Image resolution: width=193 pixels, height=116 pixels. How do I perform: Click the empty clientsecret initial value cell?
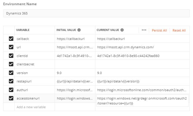(75, 64)
